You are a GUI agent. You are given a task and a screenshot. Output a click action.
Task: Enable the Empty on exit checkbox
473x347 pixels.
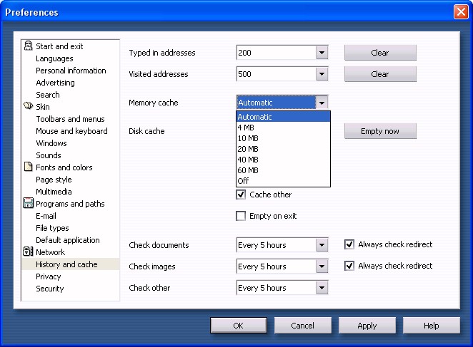[241, 216]
